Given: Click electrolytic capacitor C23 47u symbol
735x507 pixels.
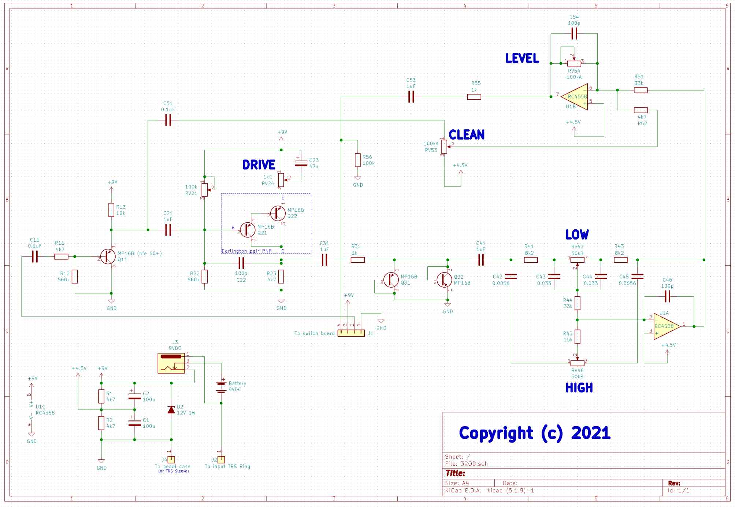Looking at the screenshot, I should tap(300, 163).
